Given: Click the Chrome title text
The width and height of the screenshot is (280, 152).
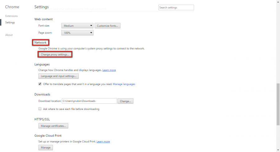Looking at the screenshot, I should tap(12, 7).
